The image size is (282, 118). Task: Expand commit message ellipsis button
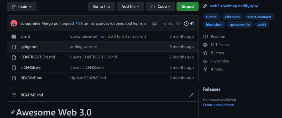[154, 24]
